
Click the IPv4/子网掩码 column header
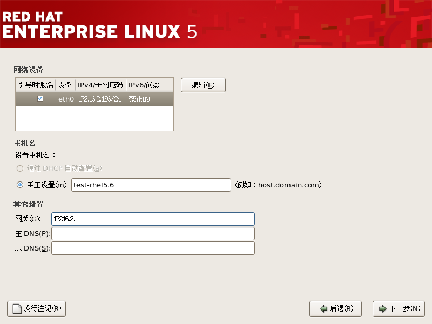coord(100,85)
